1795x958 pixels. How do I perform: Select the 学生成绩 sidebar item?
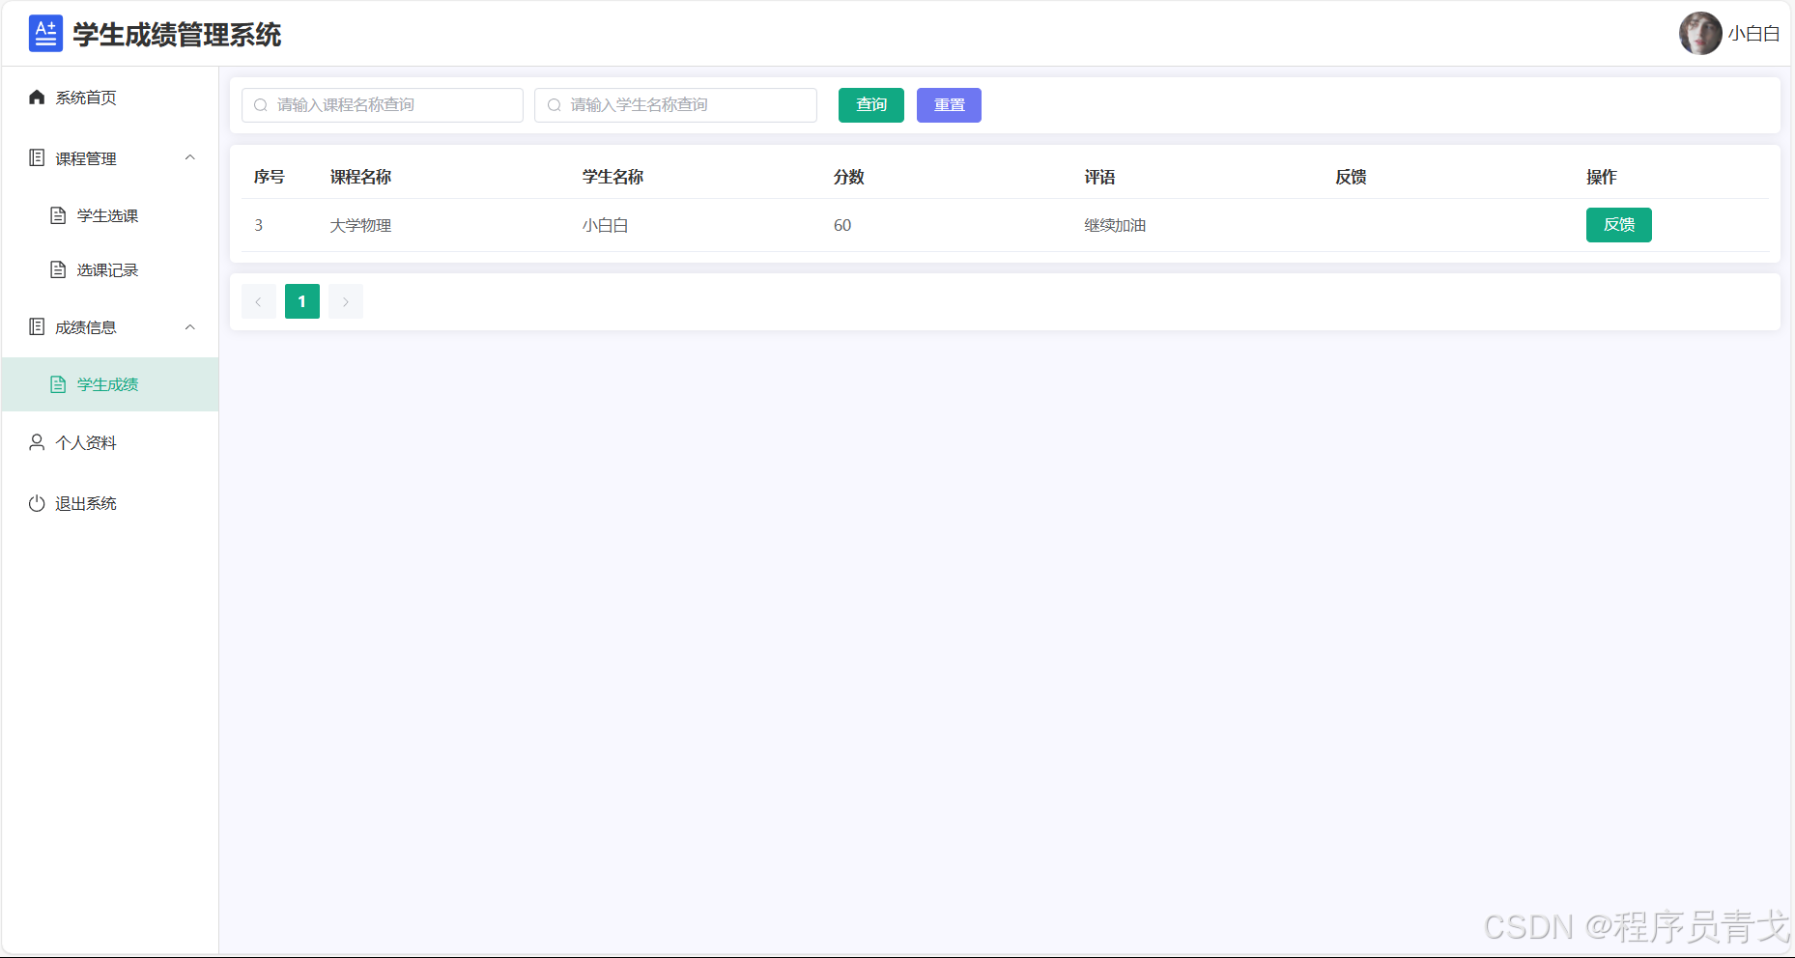click(106, 383)
